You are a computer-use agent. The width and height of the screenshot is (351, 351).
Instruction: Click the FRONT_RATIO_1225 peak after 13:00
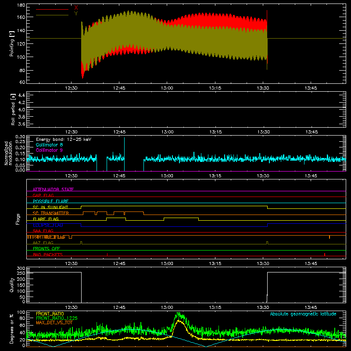tap(179, 313)
